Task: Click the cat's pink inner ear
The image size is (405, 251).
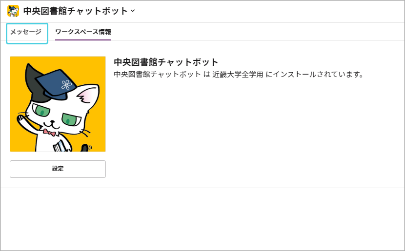Action: click(88, 96)
